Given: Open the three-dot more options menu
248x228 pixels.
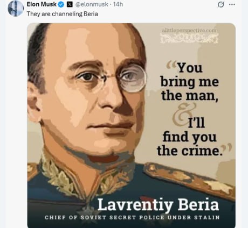Looking at the screenshot, I should click(232, 5).
